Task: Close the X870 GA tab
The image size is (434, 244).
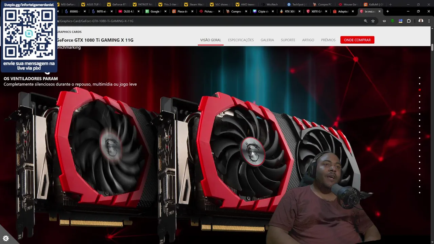Action: click(326, 11)
